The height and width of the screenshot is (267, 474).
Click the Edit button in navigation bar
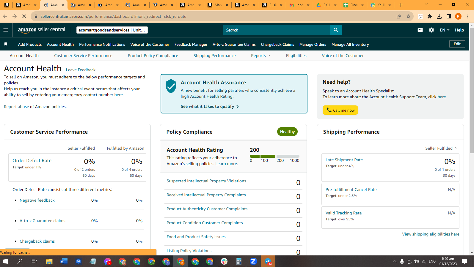tap(457, 44)
